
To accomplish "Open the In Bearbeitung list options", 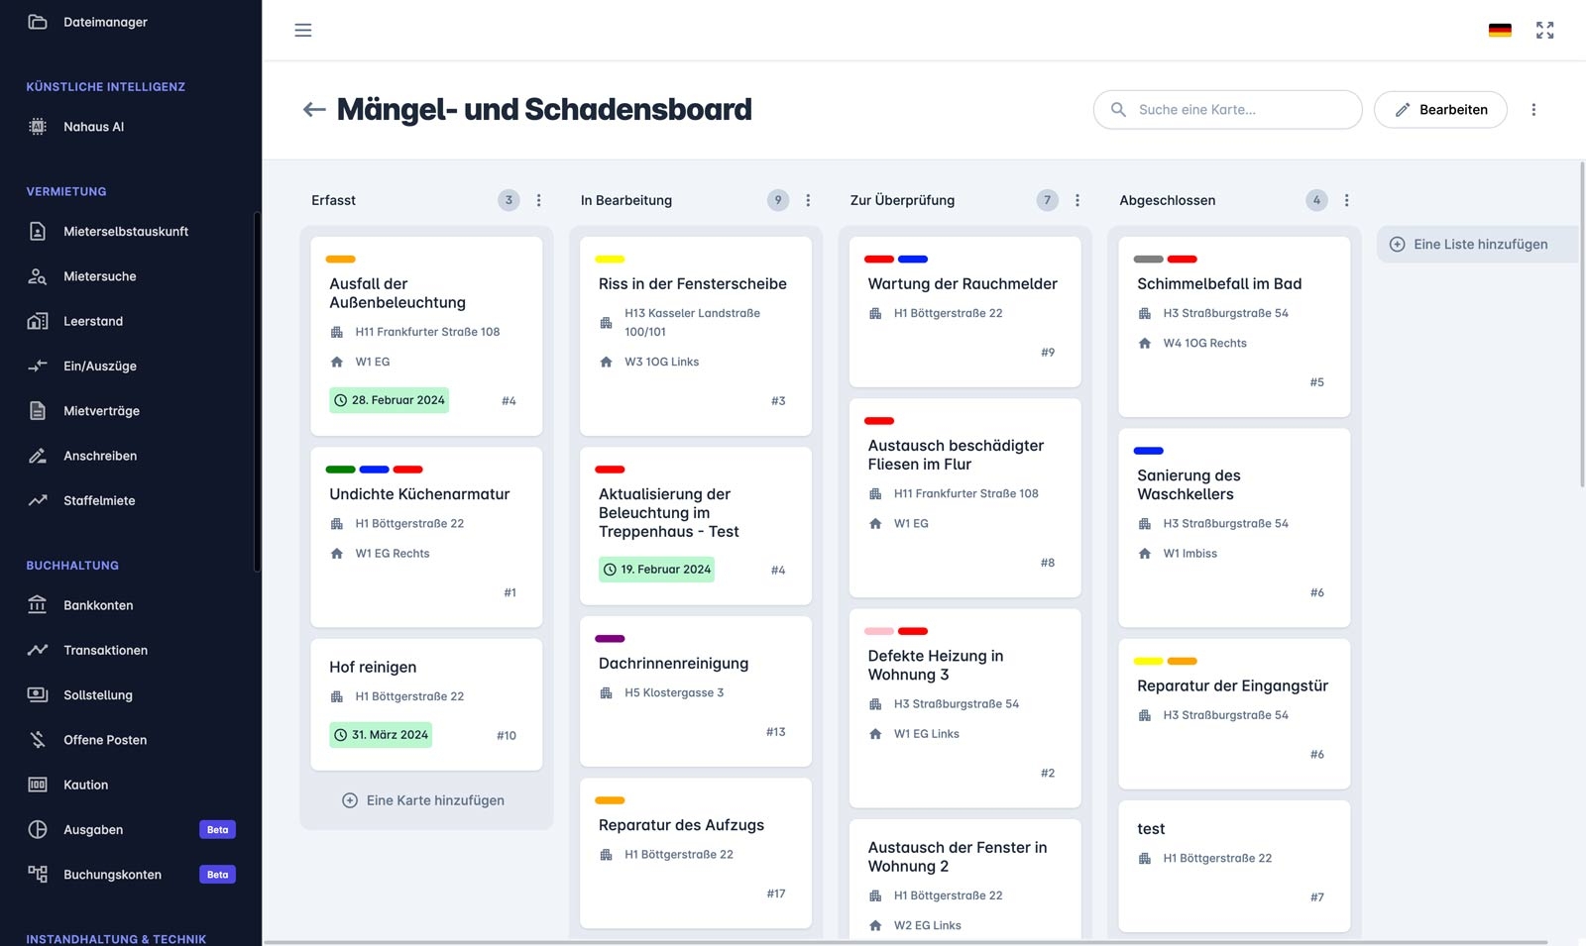I will tap(808, 200).
